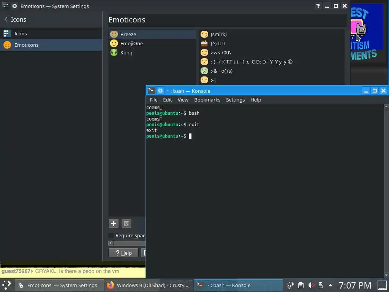Click the Konsole terminal icon in its titlebar
The image size is (389, 292).
(151, 90)
